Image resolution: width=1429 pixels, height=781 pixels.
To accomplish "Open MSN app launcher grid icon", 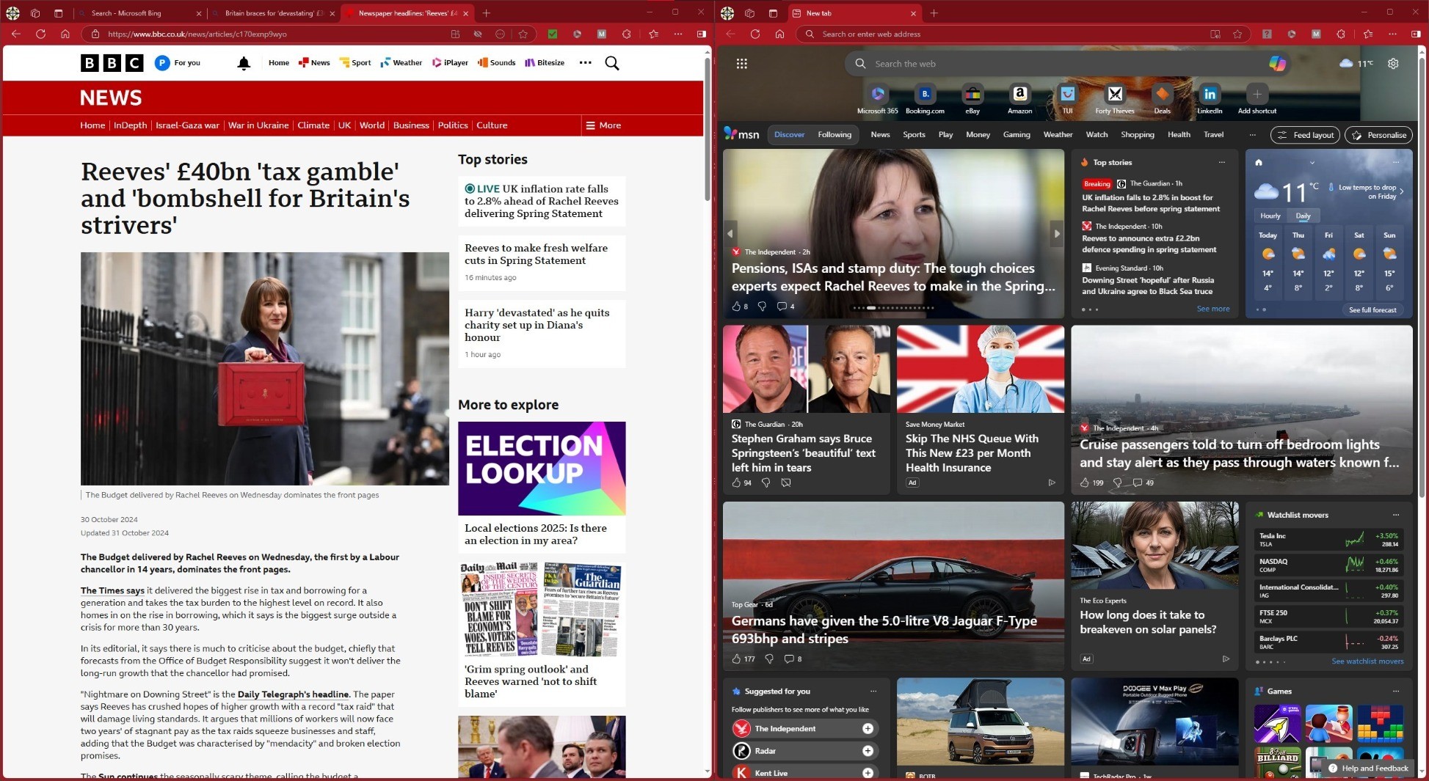I will (742, 64).
